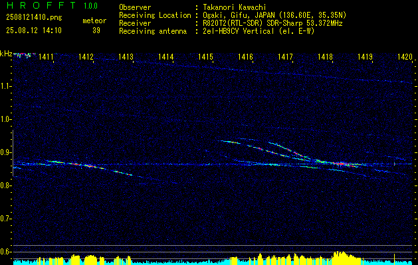418x265 pixels.
Task: Click the 1411 time marker
Action: pos(46,56)
